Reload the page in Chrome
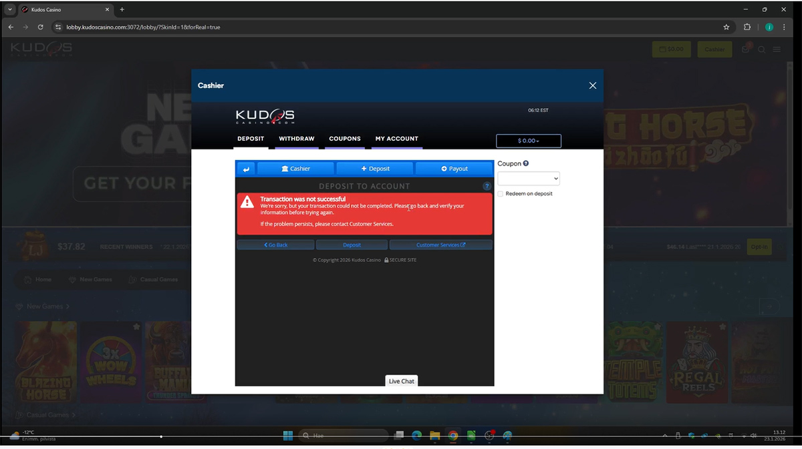802x449 pixels. pyautogui.click(x=41, y=27)
